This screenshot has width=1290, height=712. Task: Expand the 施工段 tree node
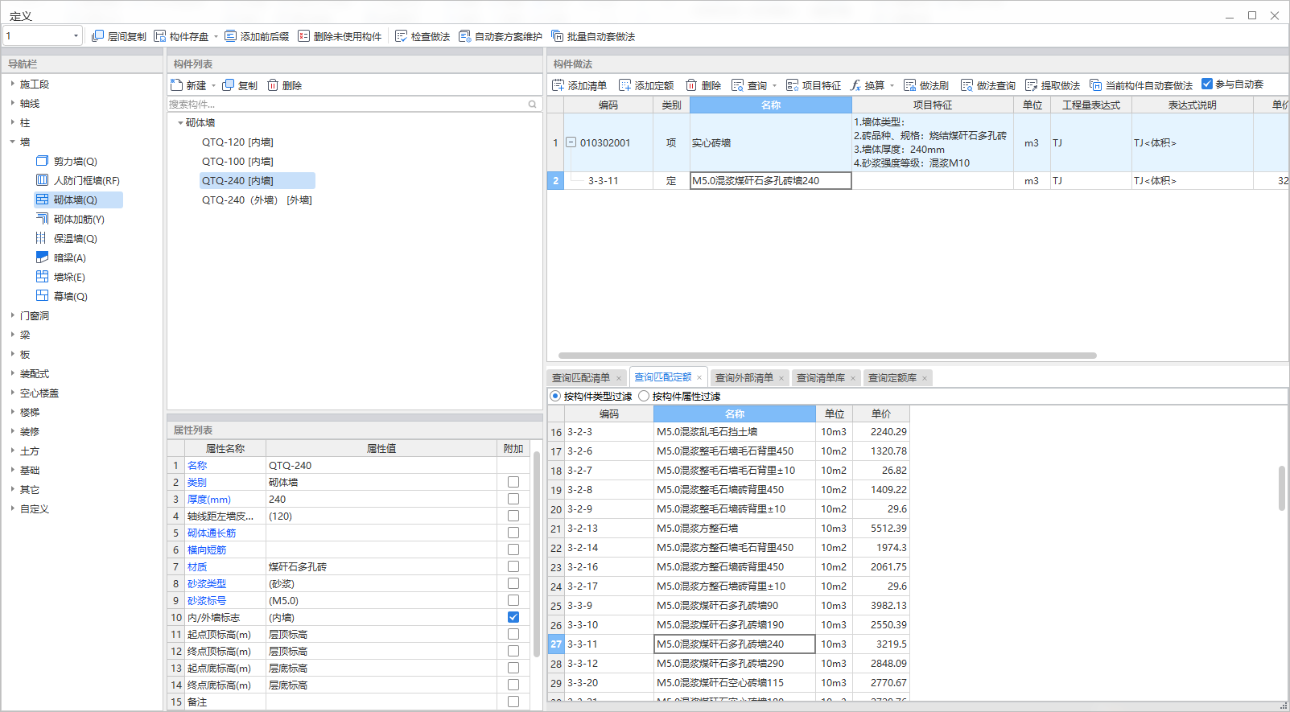click(13, 84)
